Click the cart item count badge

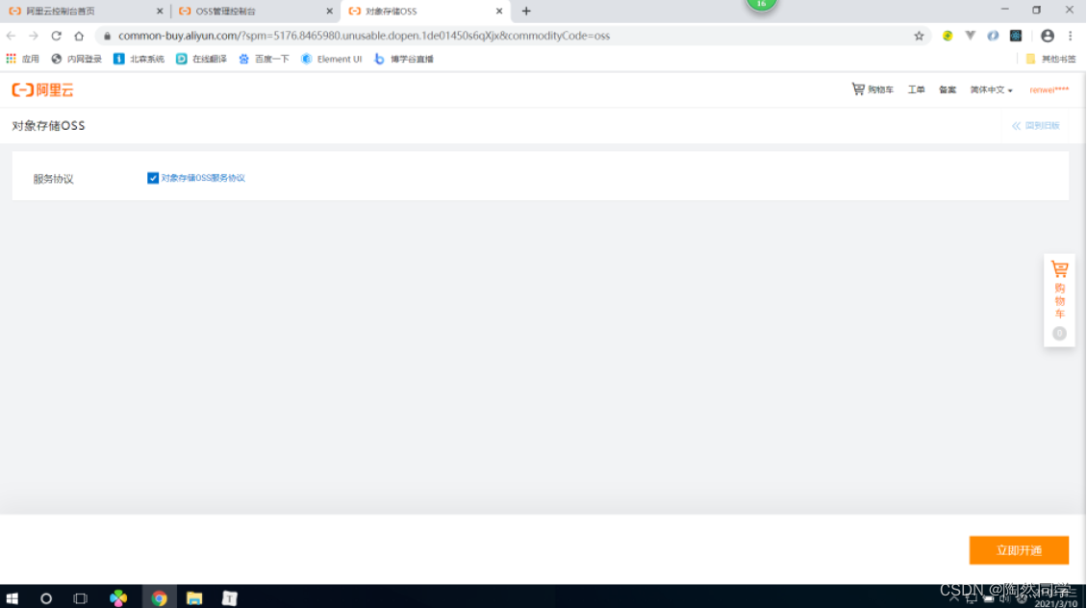pos(1059,334)
